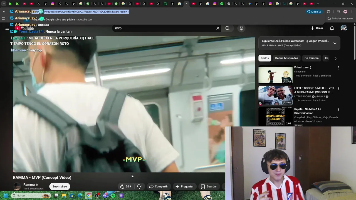This screenshot has width=356, height=200.
Task: Ask about the video with Preguntar
Action: tap(184, 186)
